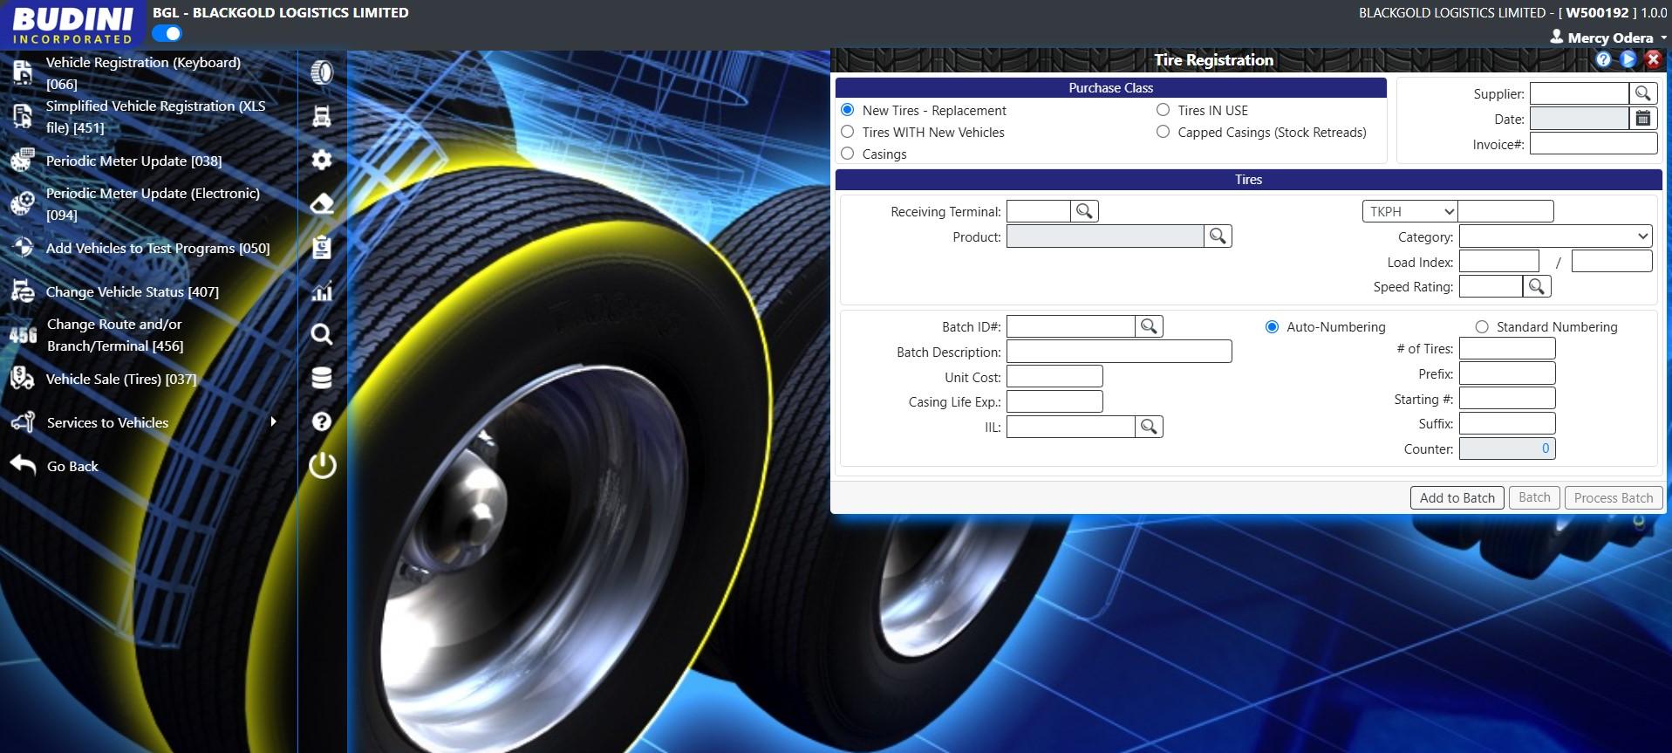Click the Batch button
The height and width of the screenshot is (753, 1672).
pyautogui.click(x=1534, y=497)
